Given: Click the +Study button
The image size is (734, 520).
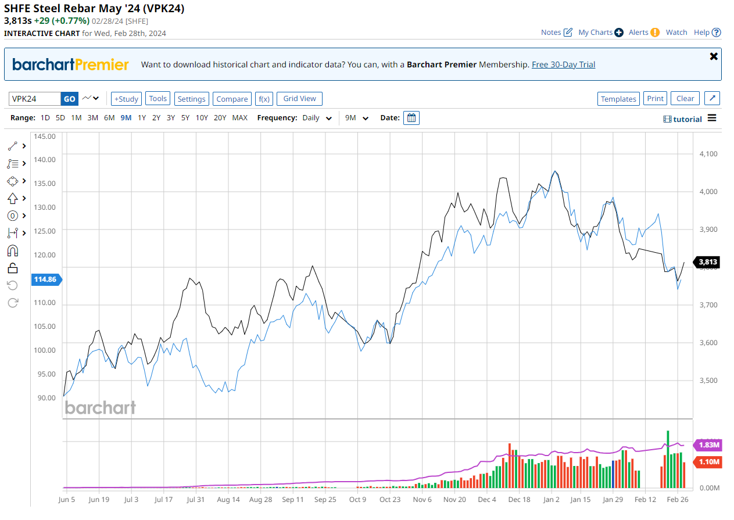Looking at the screenshot, I should (126, 99).
